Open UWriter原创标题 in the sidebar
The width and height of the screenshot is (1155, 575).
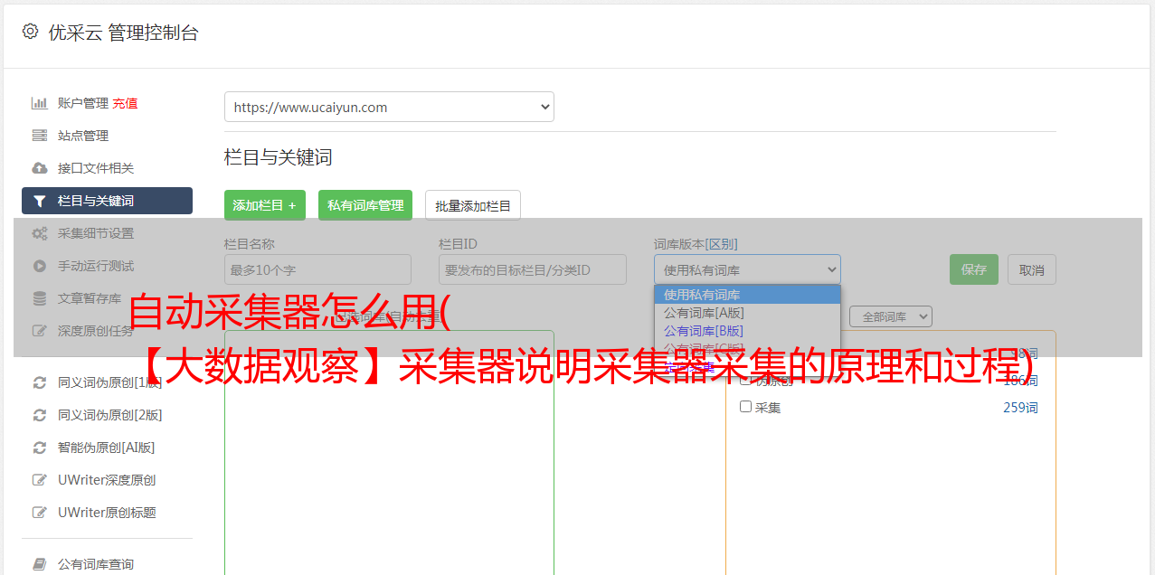point(107,513)
